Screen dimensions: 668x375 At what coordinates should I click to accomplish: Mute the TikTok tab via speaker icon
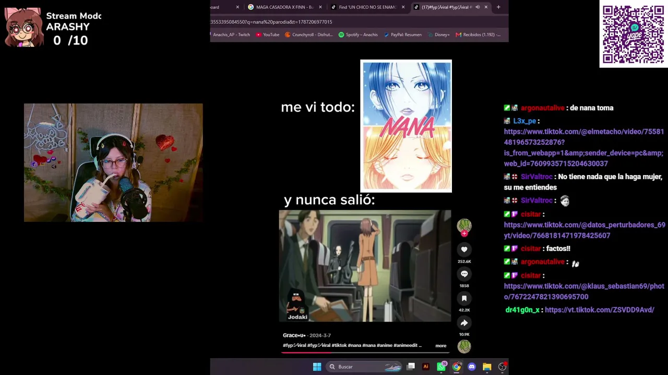click(x=477, y=7)
